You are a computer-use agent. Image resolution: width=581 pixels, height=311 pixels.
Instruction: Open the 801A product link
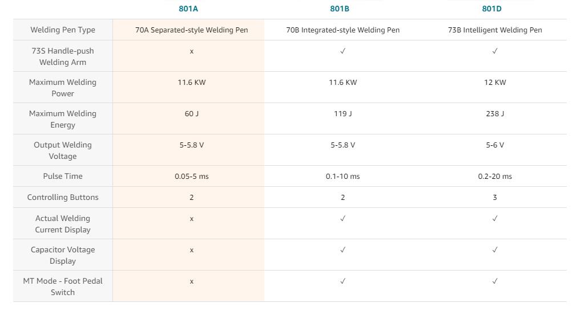click(x=188, y=9)
